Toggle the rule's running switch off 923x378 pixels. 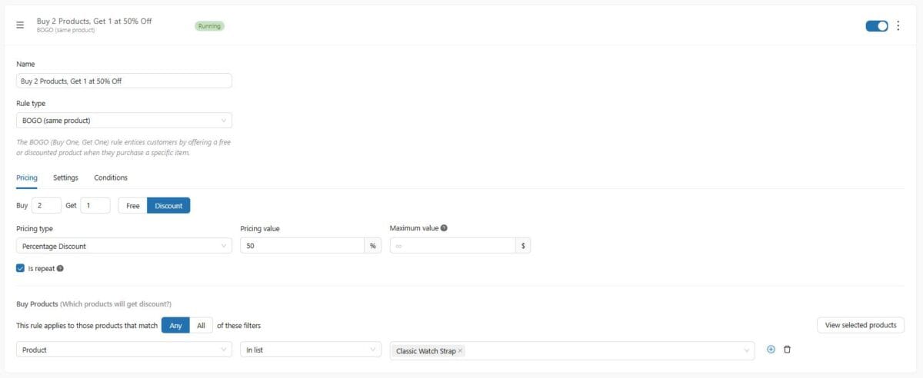[876, 25]
